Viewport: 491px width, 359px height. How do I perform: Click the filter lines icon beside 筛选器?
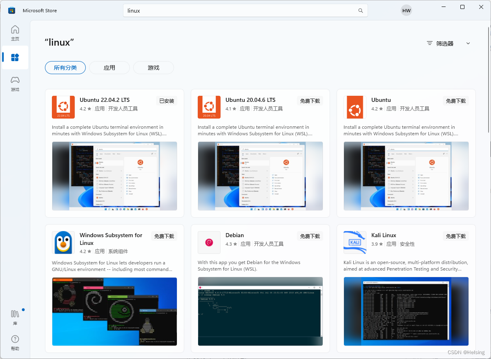(429, 43)
